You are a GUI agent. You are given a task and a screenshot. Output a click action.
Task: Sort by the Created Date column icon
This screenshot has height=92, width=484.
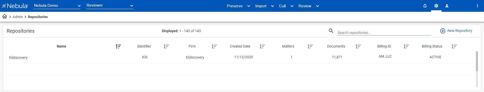(x=262, y=47)
